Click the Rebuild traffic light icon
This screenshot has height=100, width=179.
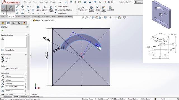pos(105,2)
